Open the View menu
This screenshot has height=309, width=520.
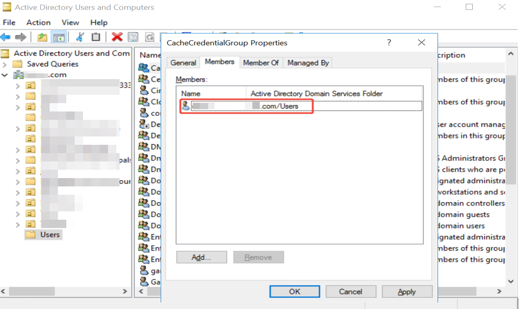(x=70, y=23)
